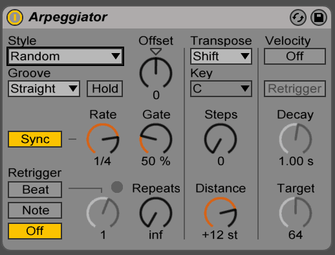Click the Repeats knob
The image size is (335, 255).
click(x=156, y=213)
